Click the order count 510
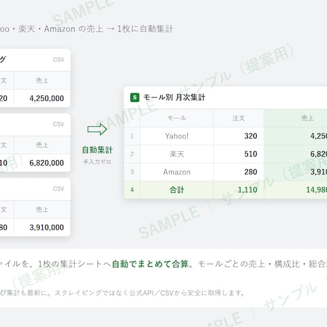 [x=251, y=154]
